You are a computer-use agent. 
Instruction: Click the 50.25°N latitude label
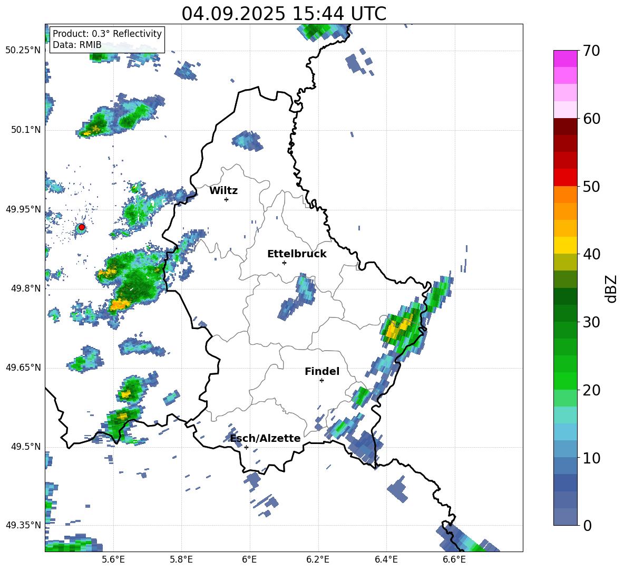point(23,50)
